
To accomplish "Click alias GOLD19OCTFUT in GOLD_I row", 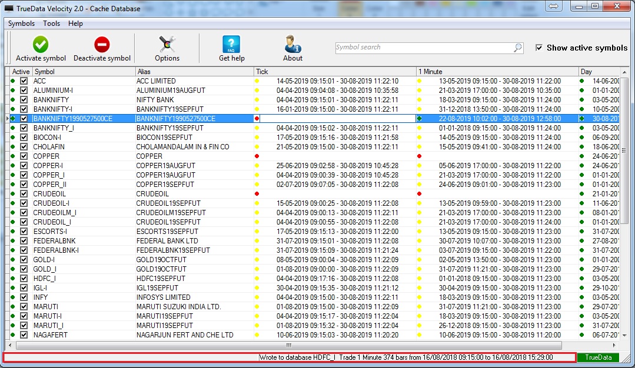I will pyautogui.click(x=161, y=269).
